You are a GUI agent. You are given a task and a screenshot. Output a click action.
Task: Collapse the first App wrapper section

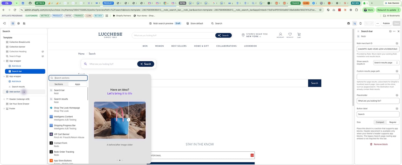tap(4, 61)
